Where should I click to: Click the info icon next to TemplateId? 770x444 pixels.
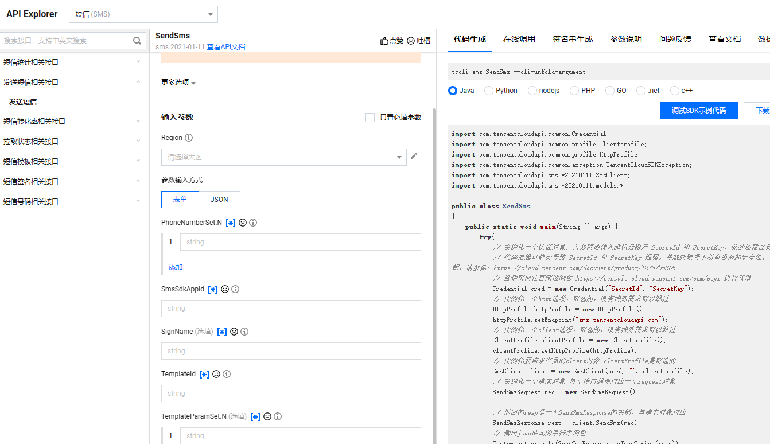pyautogui.click(x=227, y=374)
